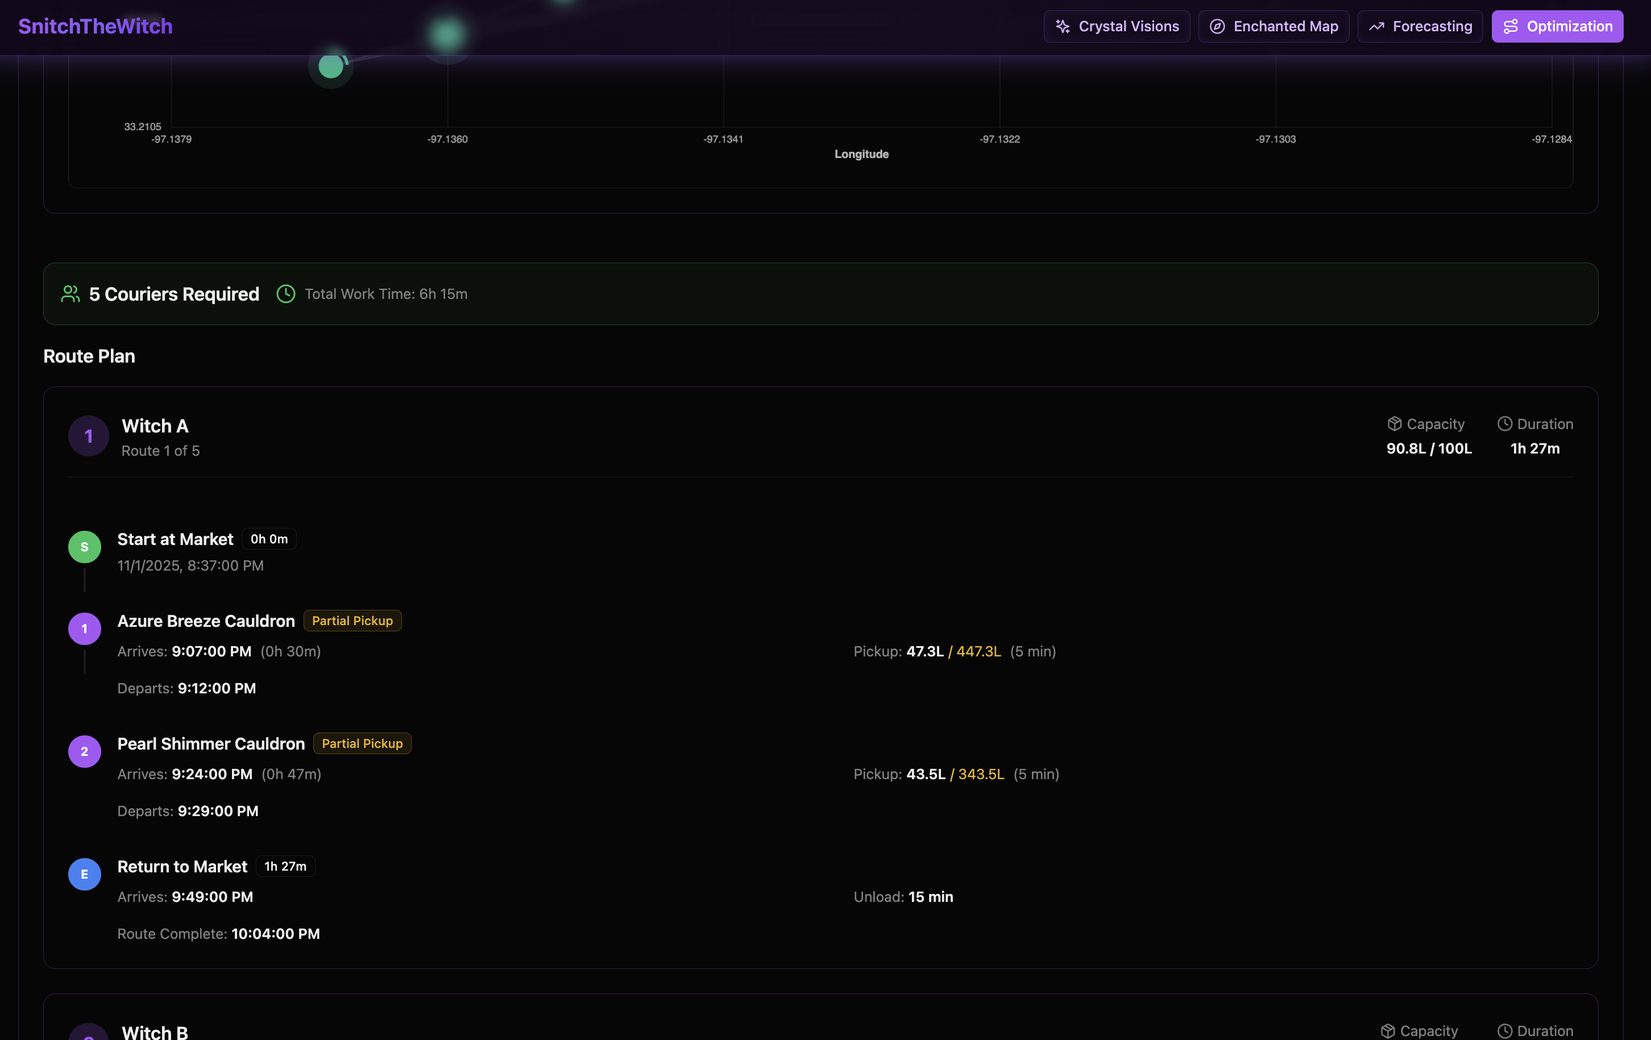
Task: Select stop 2 Pearl Shimmer Cauldron marker
Action: tap(84, 751)
